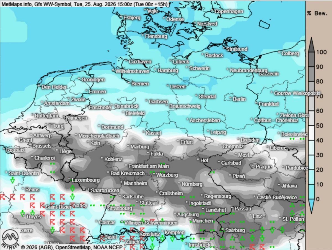Screen dimensions: 332x250
Task: Click the Nürnberg city label
Action: pyautogui.click(x=192, y=184)
